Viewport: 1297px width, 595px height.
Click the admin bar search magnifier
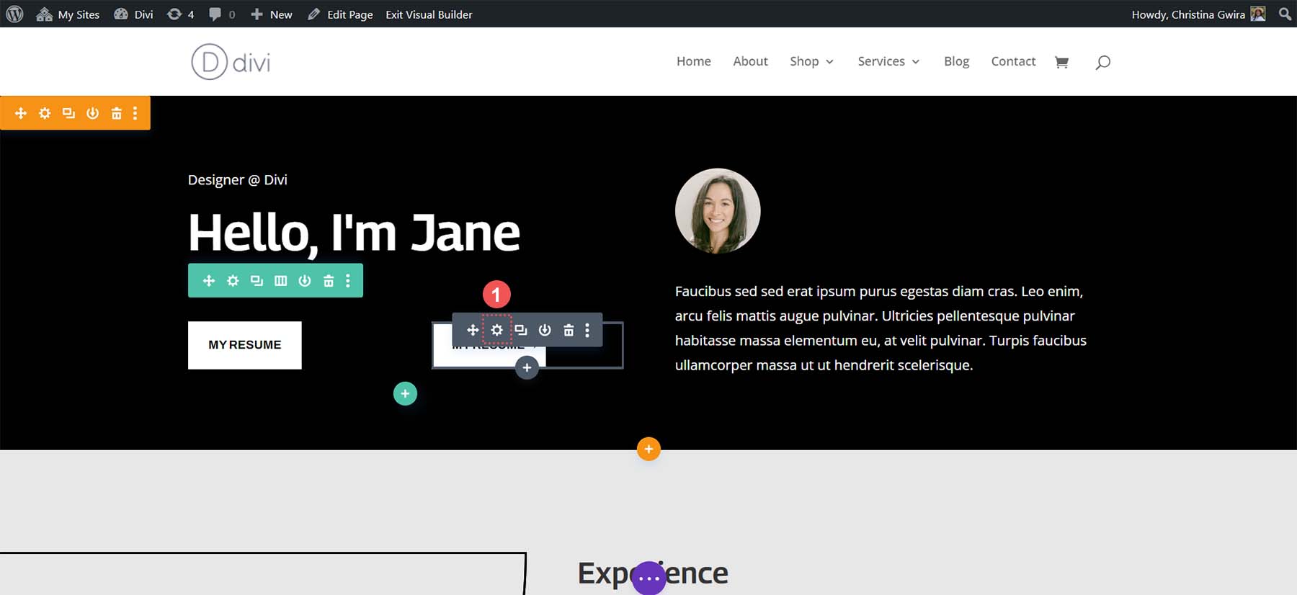tap(1285, 14)
